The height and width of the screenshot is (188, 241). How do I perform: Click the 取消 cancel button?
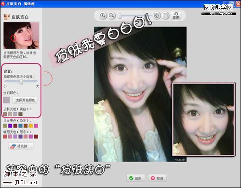(x=157, y=178)
